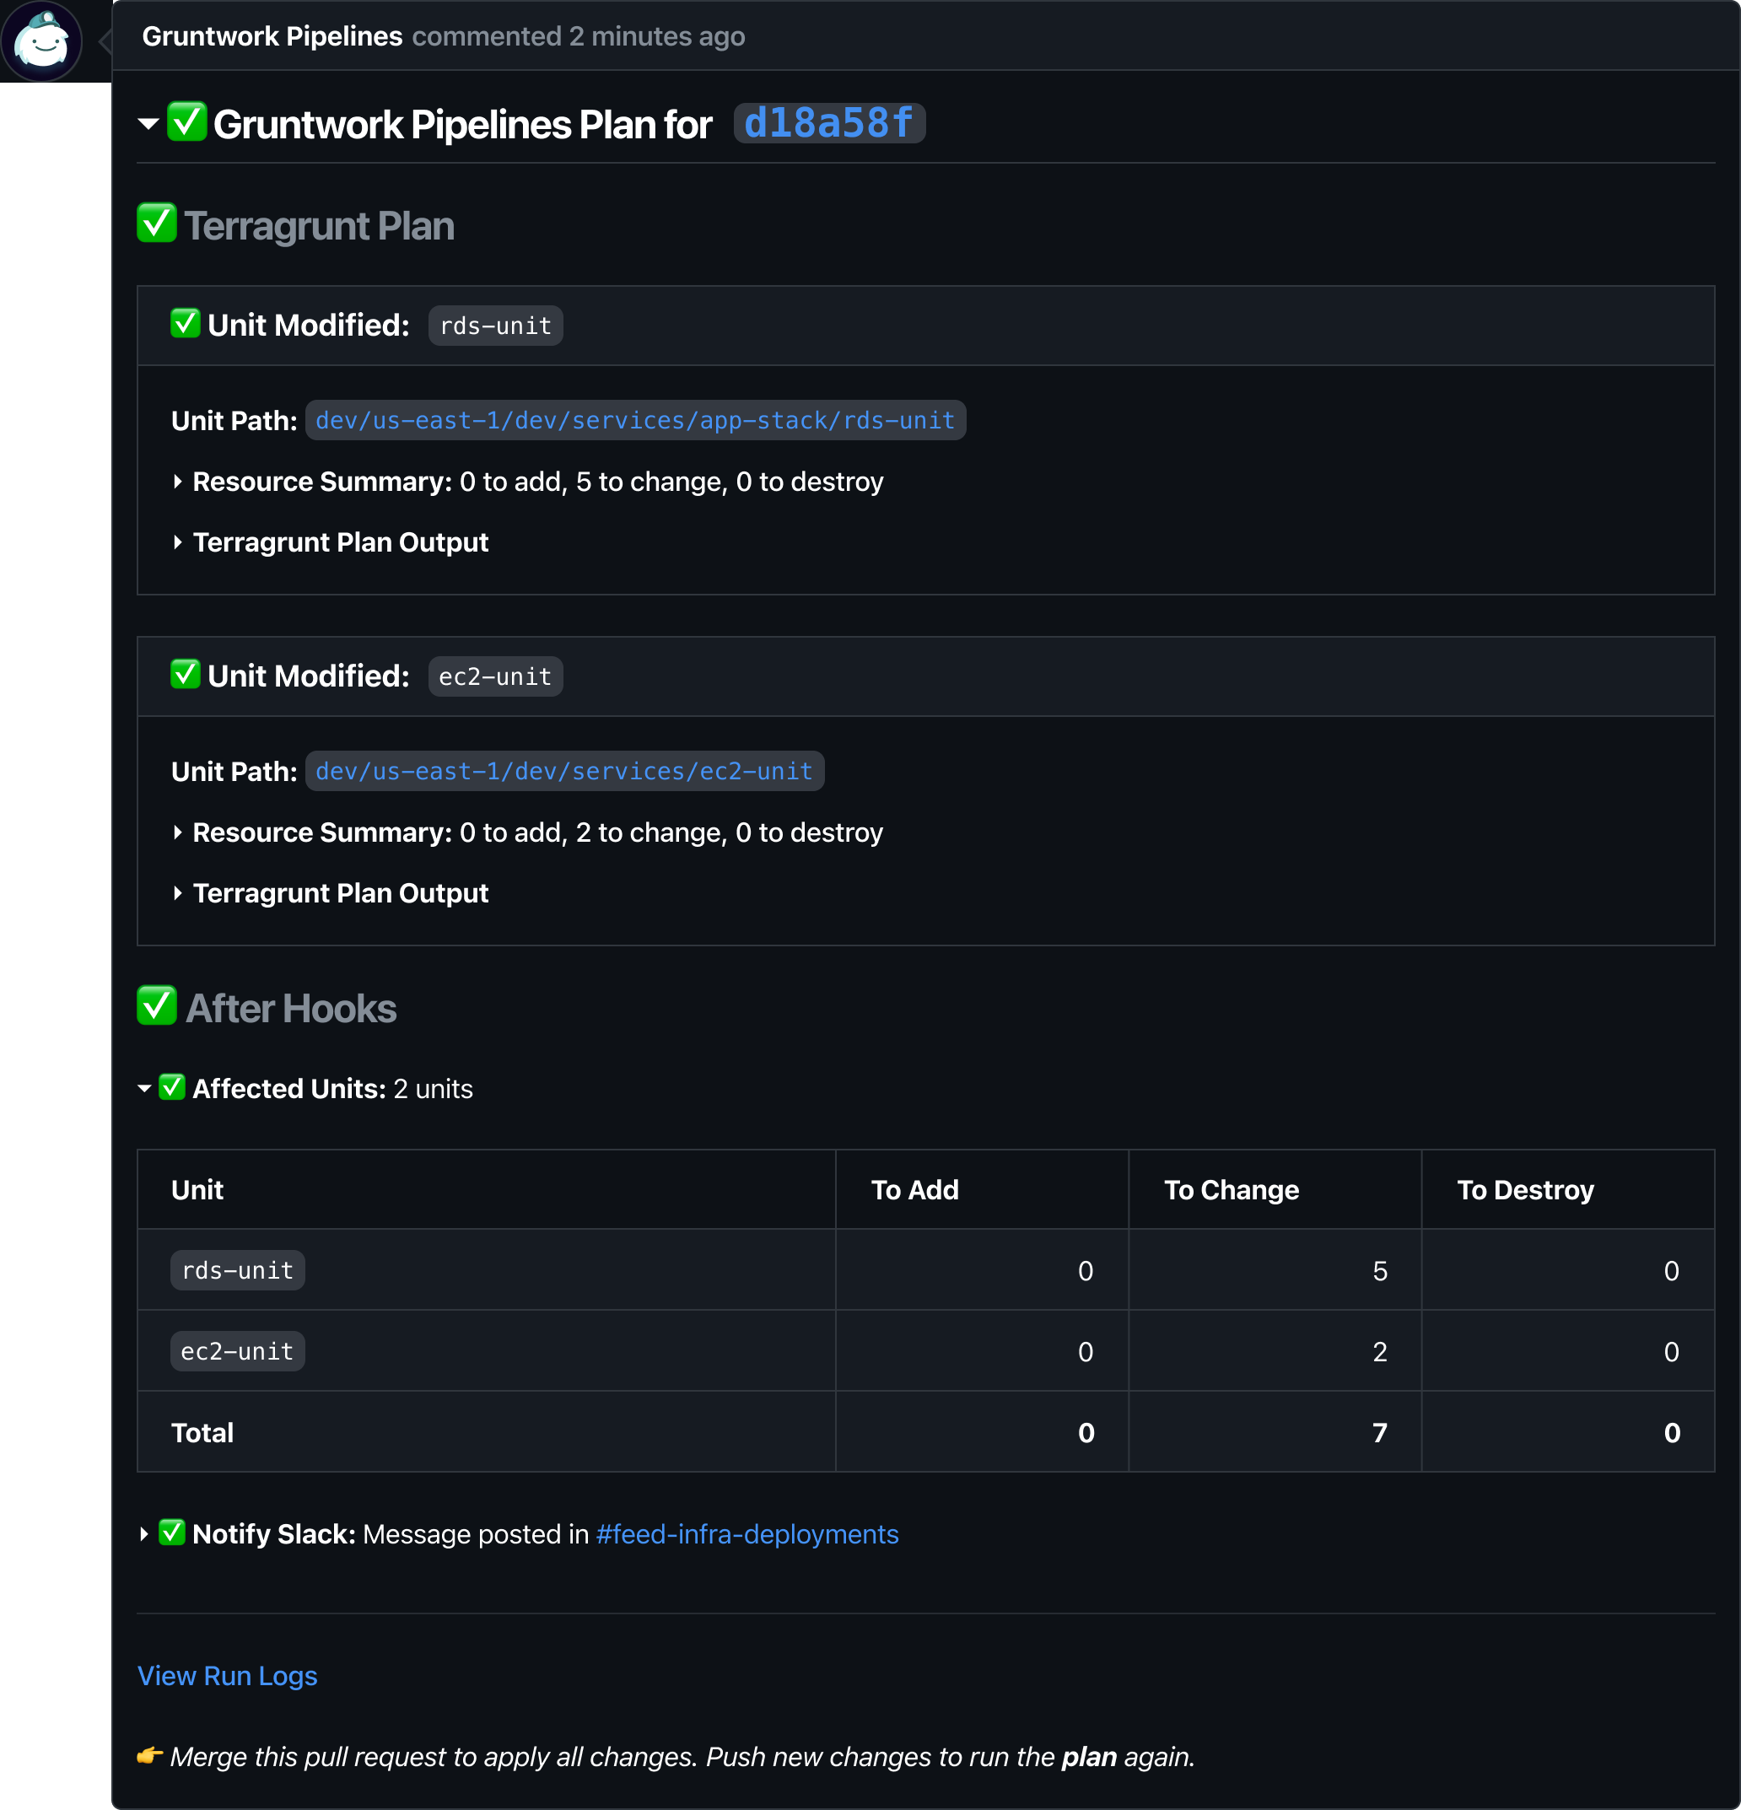The image size is (1741, 1810).
Task: Click the green check beside Gruntwork Pipelines Plan
Action: [186, 122]
